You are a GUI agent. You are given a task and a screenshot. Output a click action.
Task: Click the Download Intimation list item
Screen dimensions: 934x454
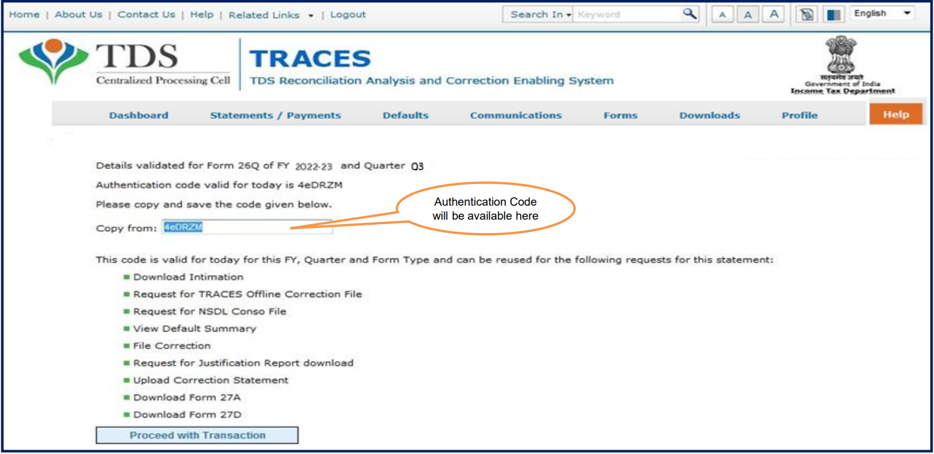pos(188,277)
